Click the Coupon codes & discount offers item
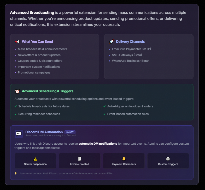 point(40,61)
